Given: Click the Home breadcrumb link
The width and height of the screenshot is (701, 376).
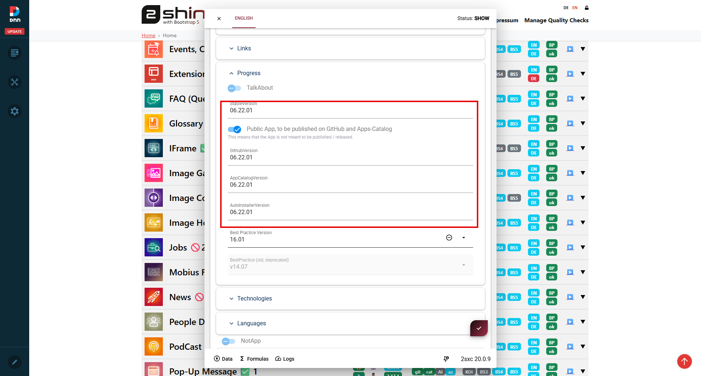Looking at the screenshot, I should coord(148,35).
